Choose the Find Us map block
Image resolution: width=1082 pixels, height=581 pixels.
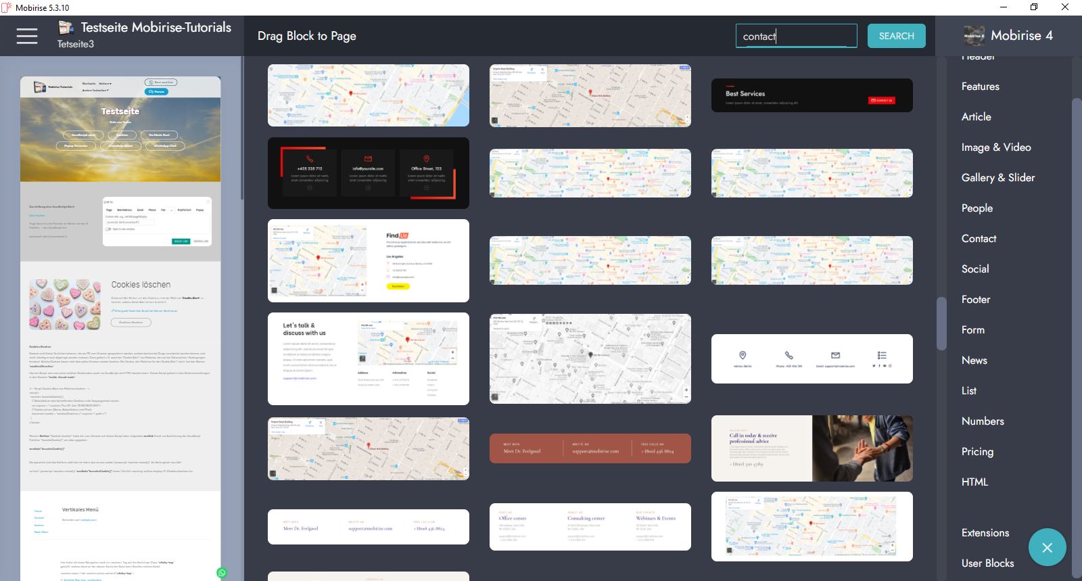coord(368,260)
